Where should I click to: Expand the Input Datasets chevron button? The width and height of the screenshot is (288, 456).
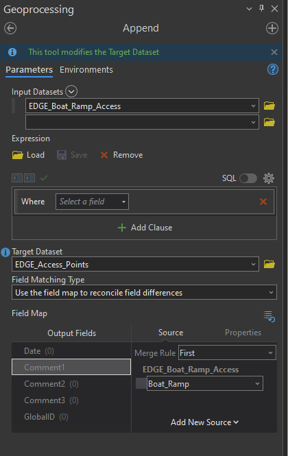coord(71,91)
